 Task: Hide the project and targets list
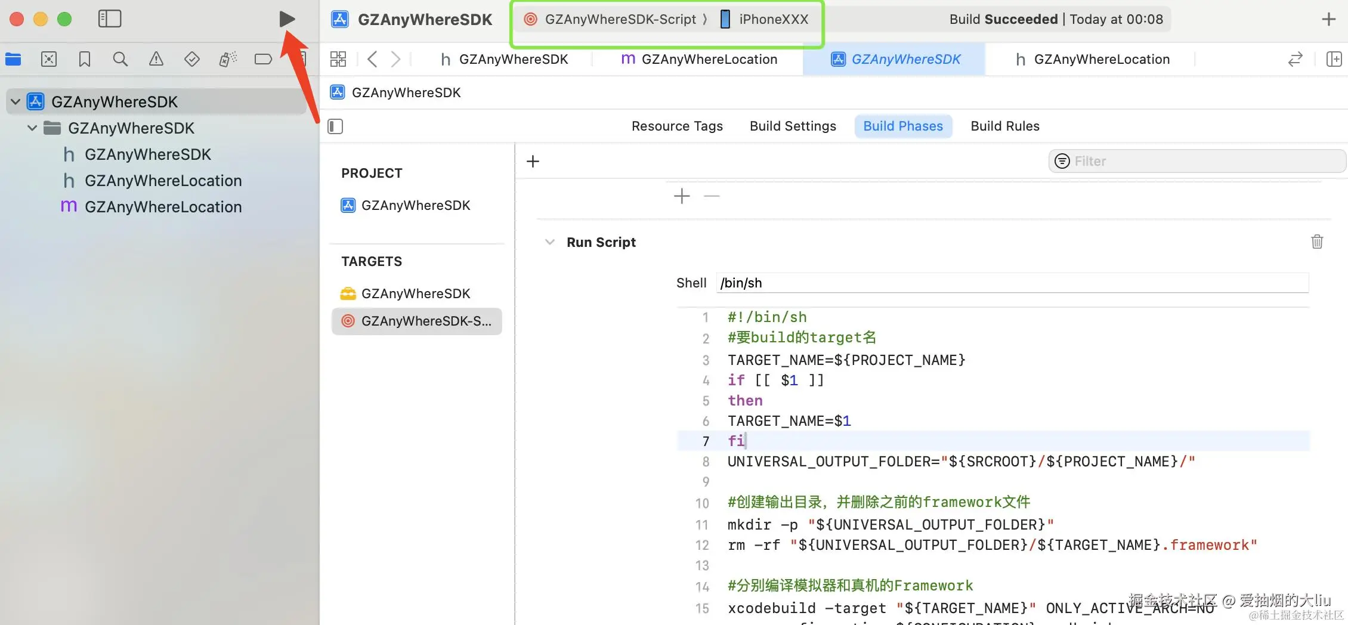pyautogui.click(x=335, y=126)
